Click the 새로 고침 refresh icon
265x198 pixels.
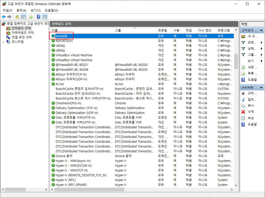pyautogui.click(x=243, y=67)
